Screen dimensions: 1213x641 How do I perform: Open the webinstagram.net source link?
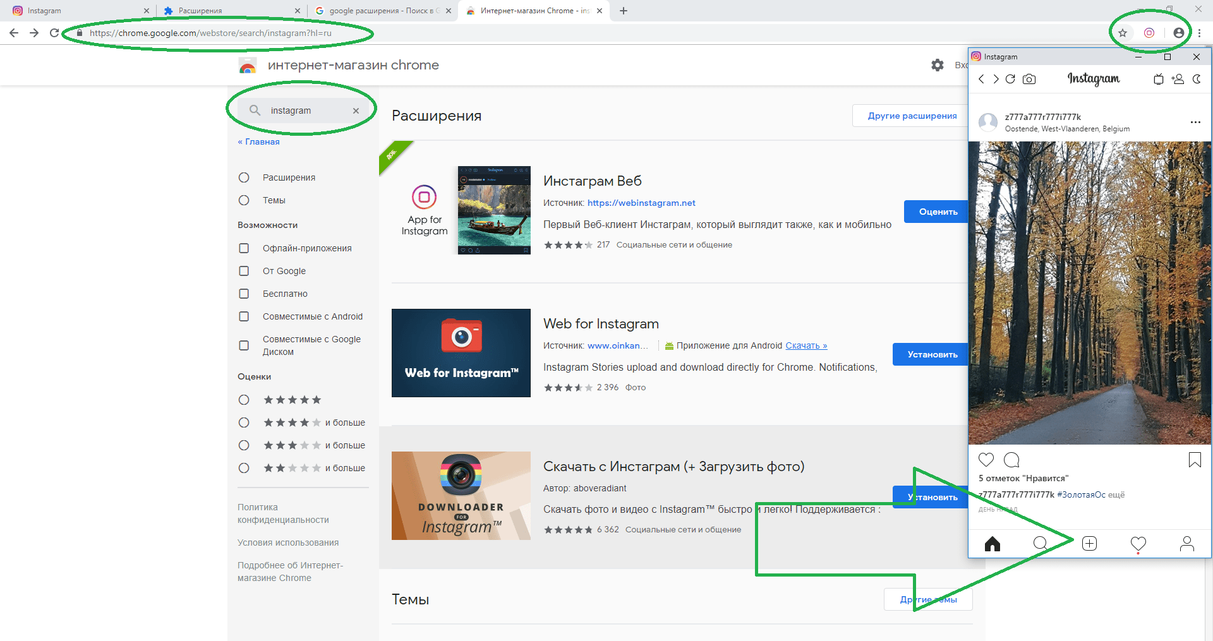tap(641, 203)
